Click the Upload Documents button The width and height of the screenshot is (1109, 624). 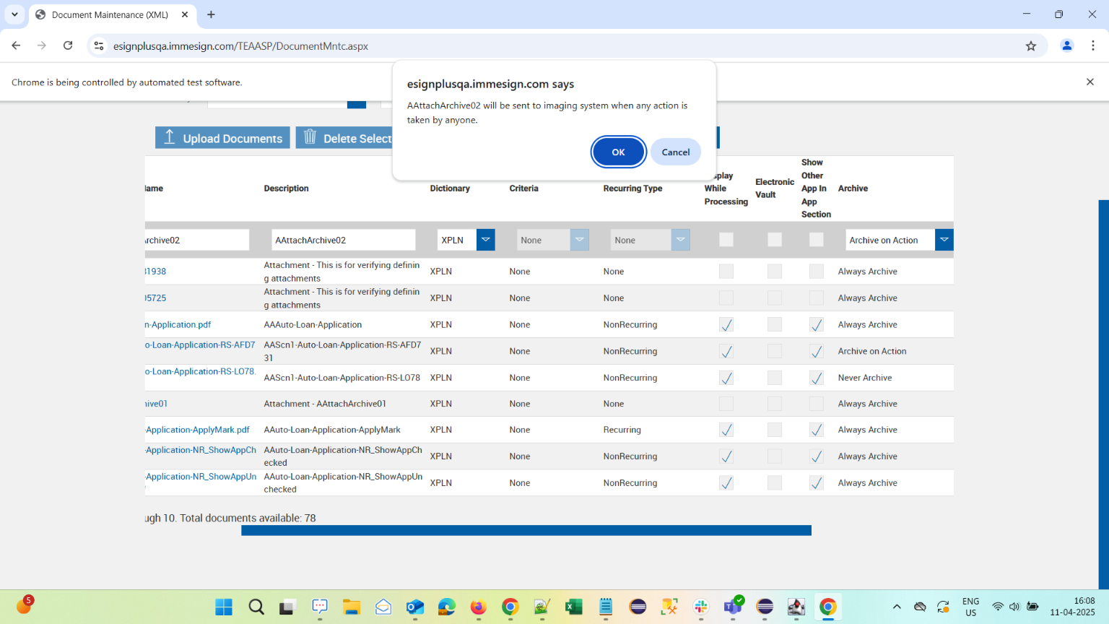[x=222, y=138]
